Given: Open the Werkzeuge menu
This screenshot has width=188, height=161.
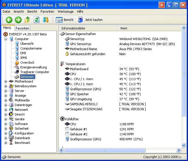Looking at the screenshot, I should 66,11.
